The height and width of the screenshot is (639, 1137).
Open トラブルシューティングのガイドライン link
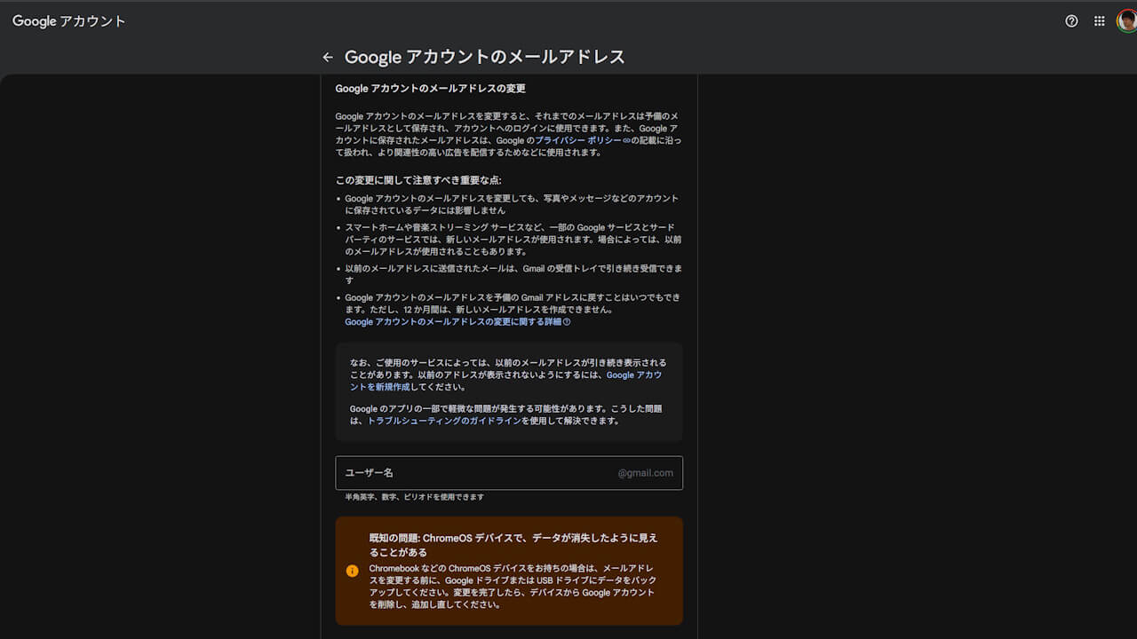pyautogui.click(x=444, y=421)
